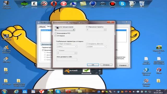Viewport: 167px width, 94px height.
Task: Click the Windows Start orb
Action: (4, 92)
